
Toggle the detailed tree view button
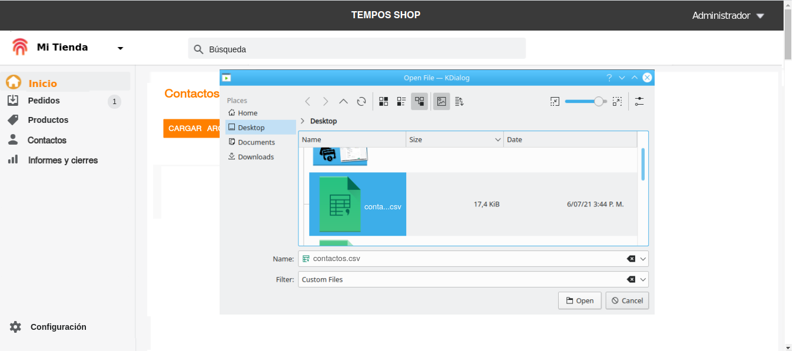419,101
